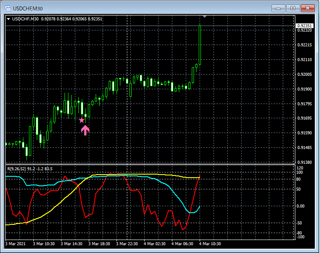Image resolution: width=320 pixels, height=253 pixels.
Task: Minimize the USDCHF,M30 chart window
Action: 278,8
